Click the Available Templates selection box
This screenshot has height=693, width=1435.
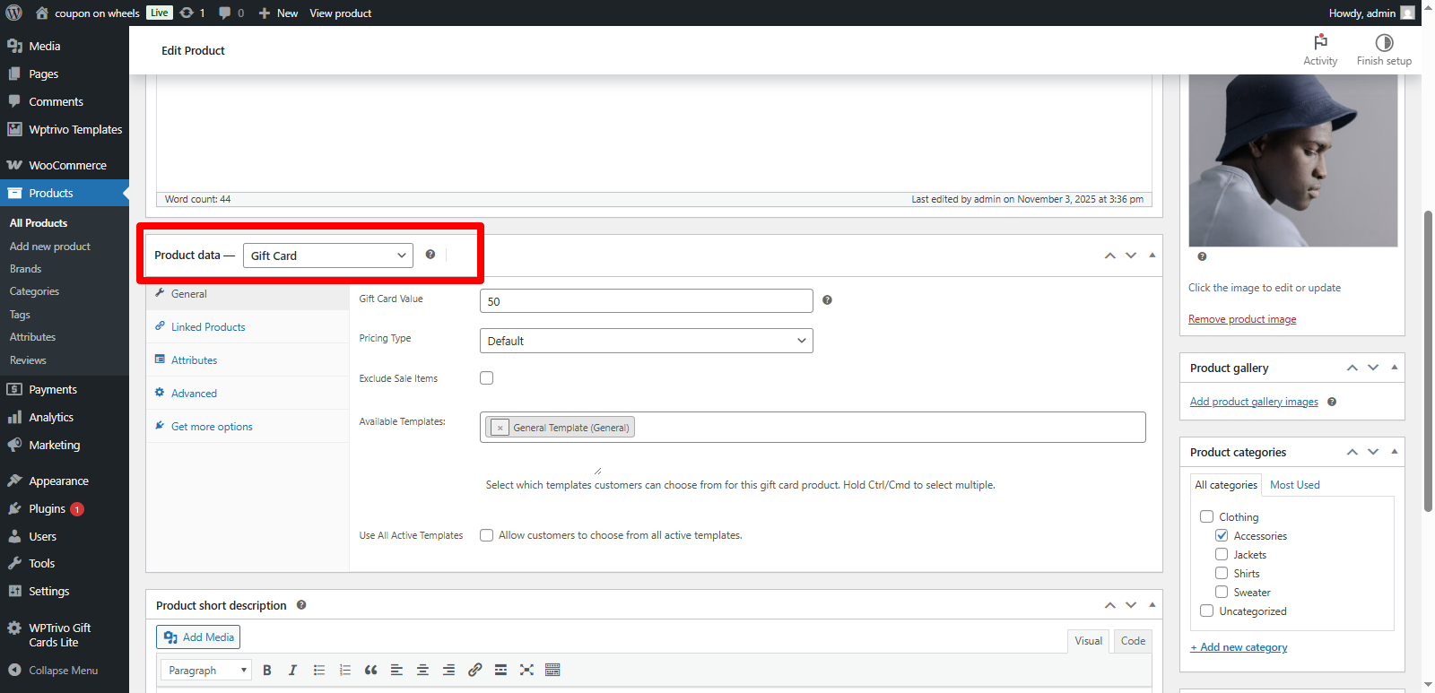tap(813, 427)
